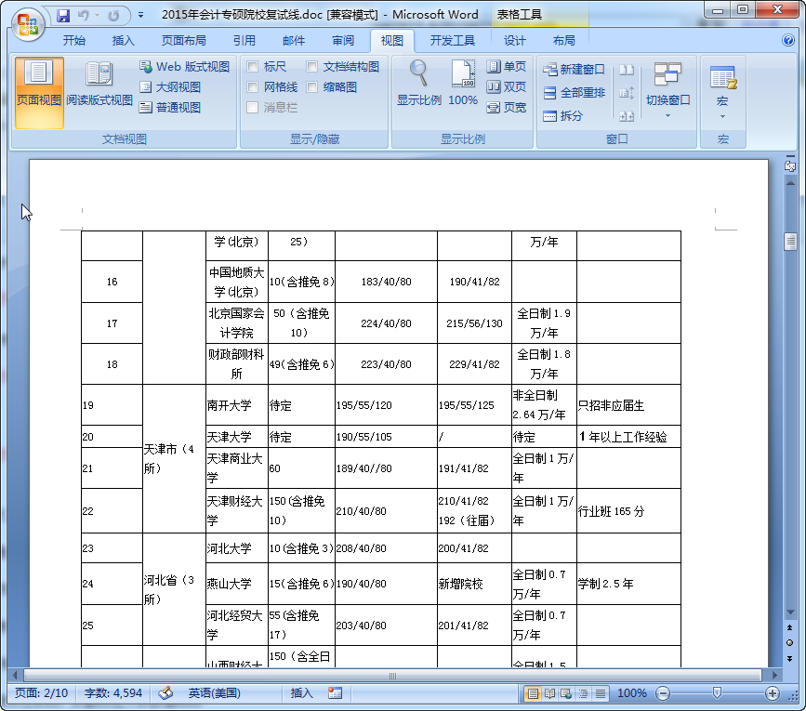Open the 引用 tab
Image resolution: width=806 pixels, height=711 pixels.
244,41
